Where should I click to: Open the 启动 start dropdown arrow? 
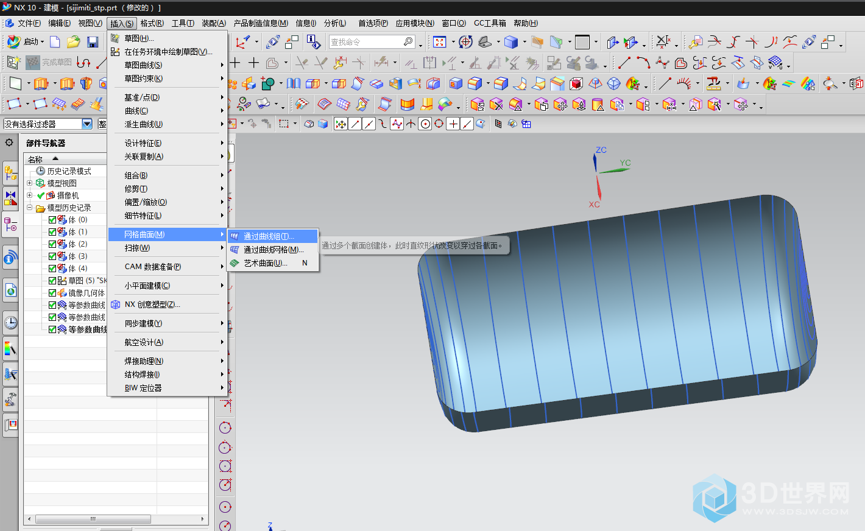[42, 42]
